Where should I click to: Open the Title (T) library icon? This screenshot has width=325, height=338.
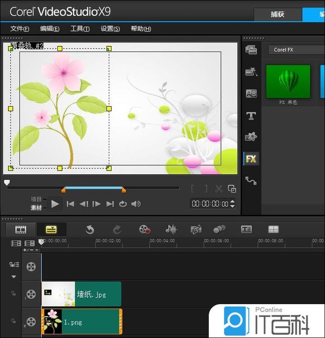pyautogui.click(x=251, y=116)
